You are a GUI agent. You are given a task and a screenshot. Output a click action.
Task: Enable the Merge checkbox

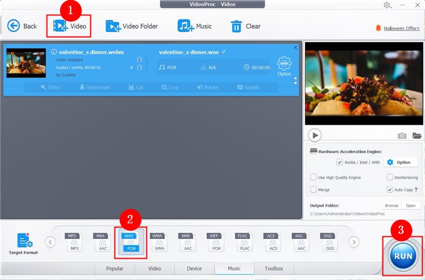coord(313,190)
